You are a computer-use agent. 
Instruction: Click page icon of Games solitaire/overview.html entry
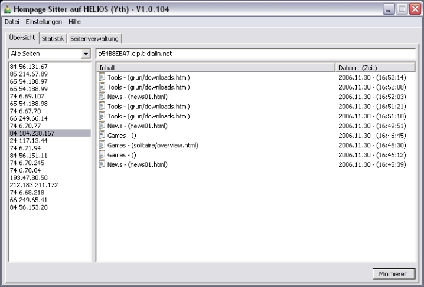[102, 145]
